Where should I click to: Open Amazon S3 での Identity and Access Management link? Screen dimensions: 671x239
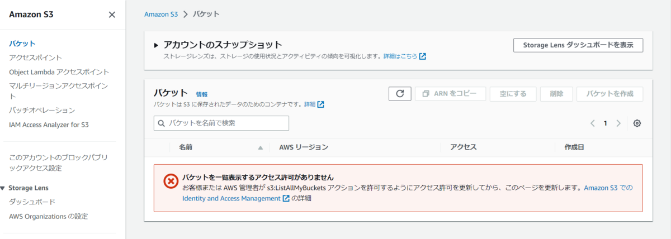pos(408,193)
